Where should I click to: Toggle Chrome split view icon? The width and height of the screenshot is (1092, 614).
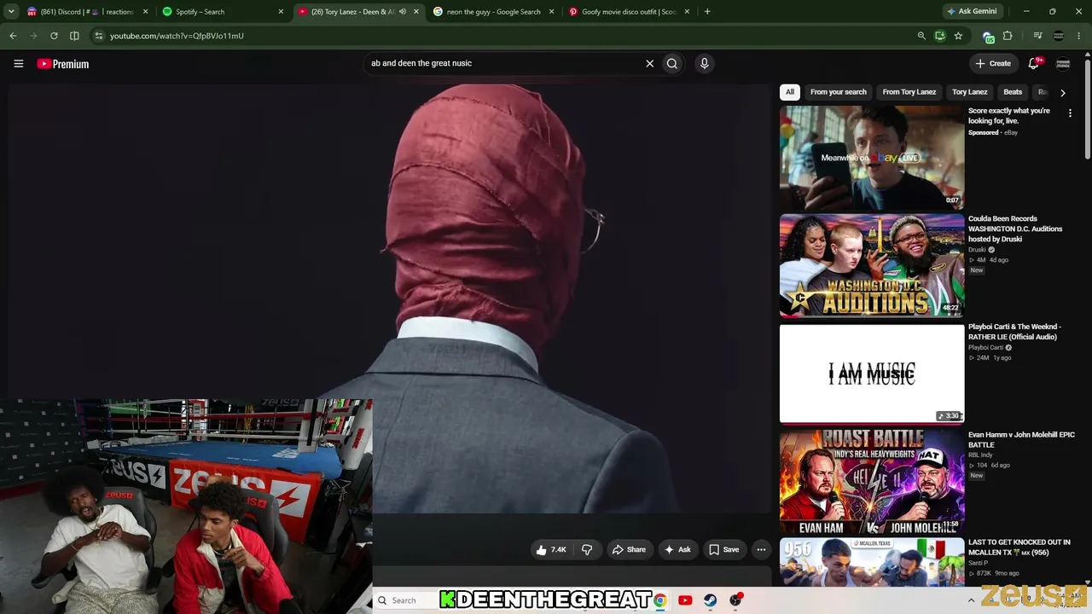(x=74, y=36)
